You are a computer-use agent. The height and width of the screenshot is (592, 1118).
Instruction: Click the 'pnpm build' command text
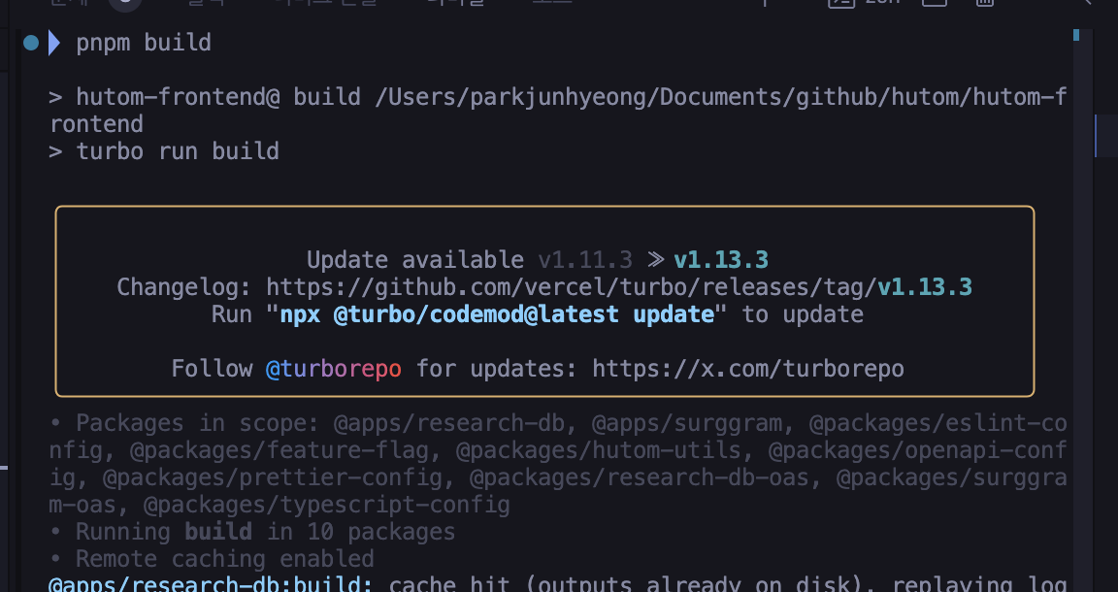tap(144, 43)
